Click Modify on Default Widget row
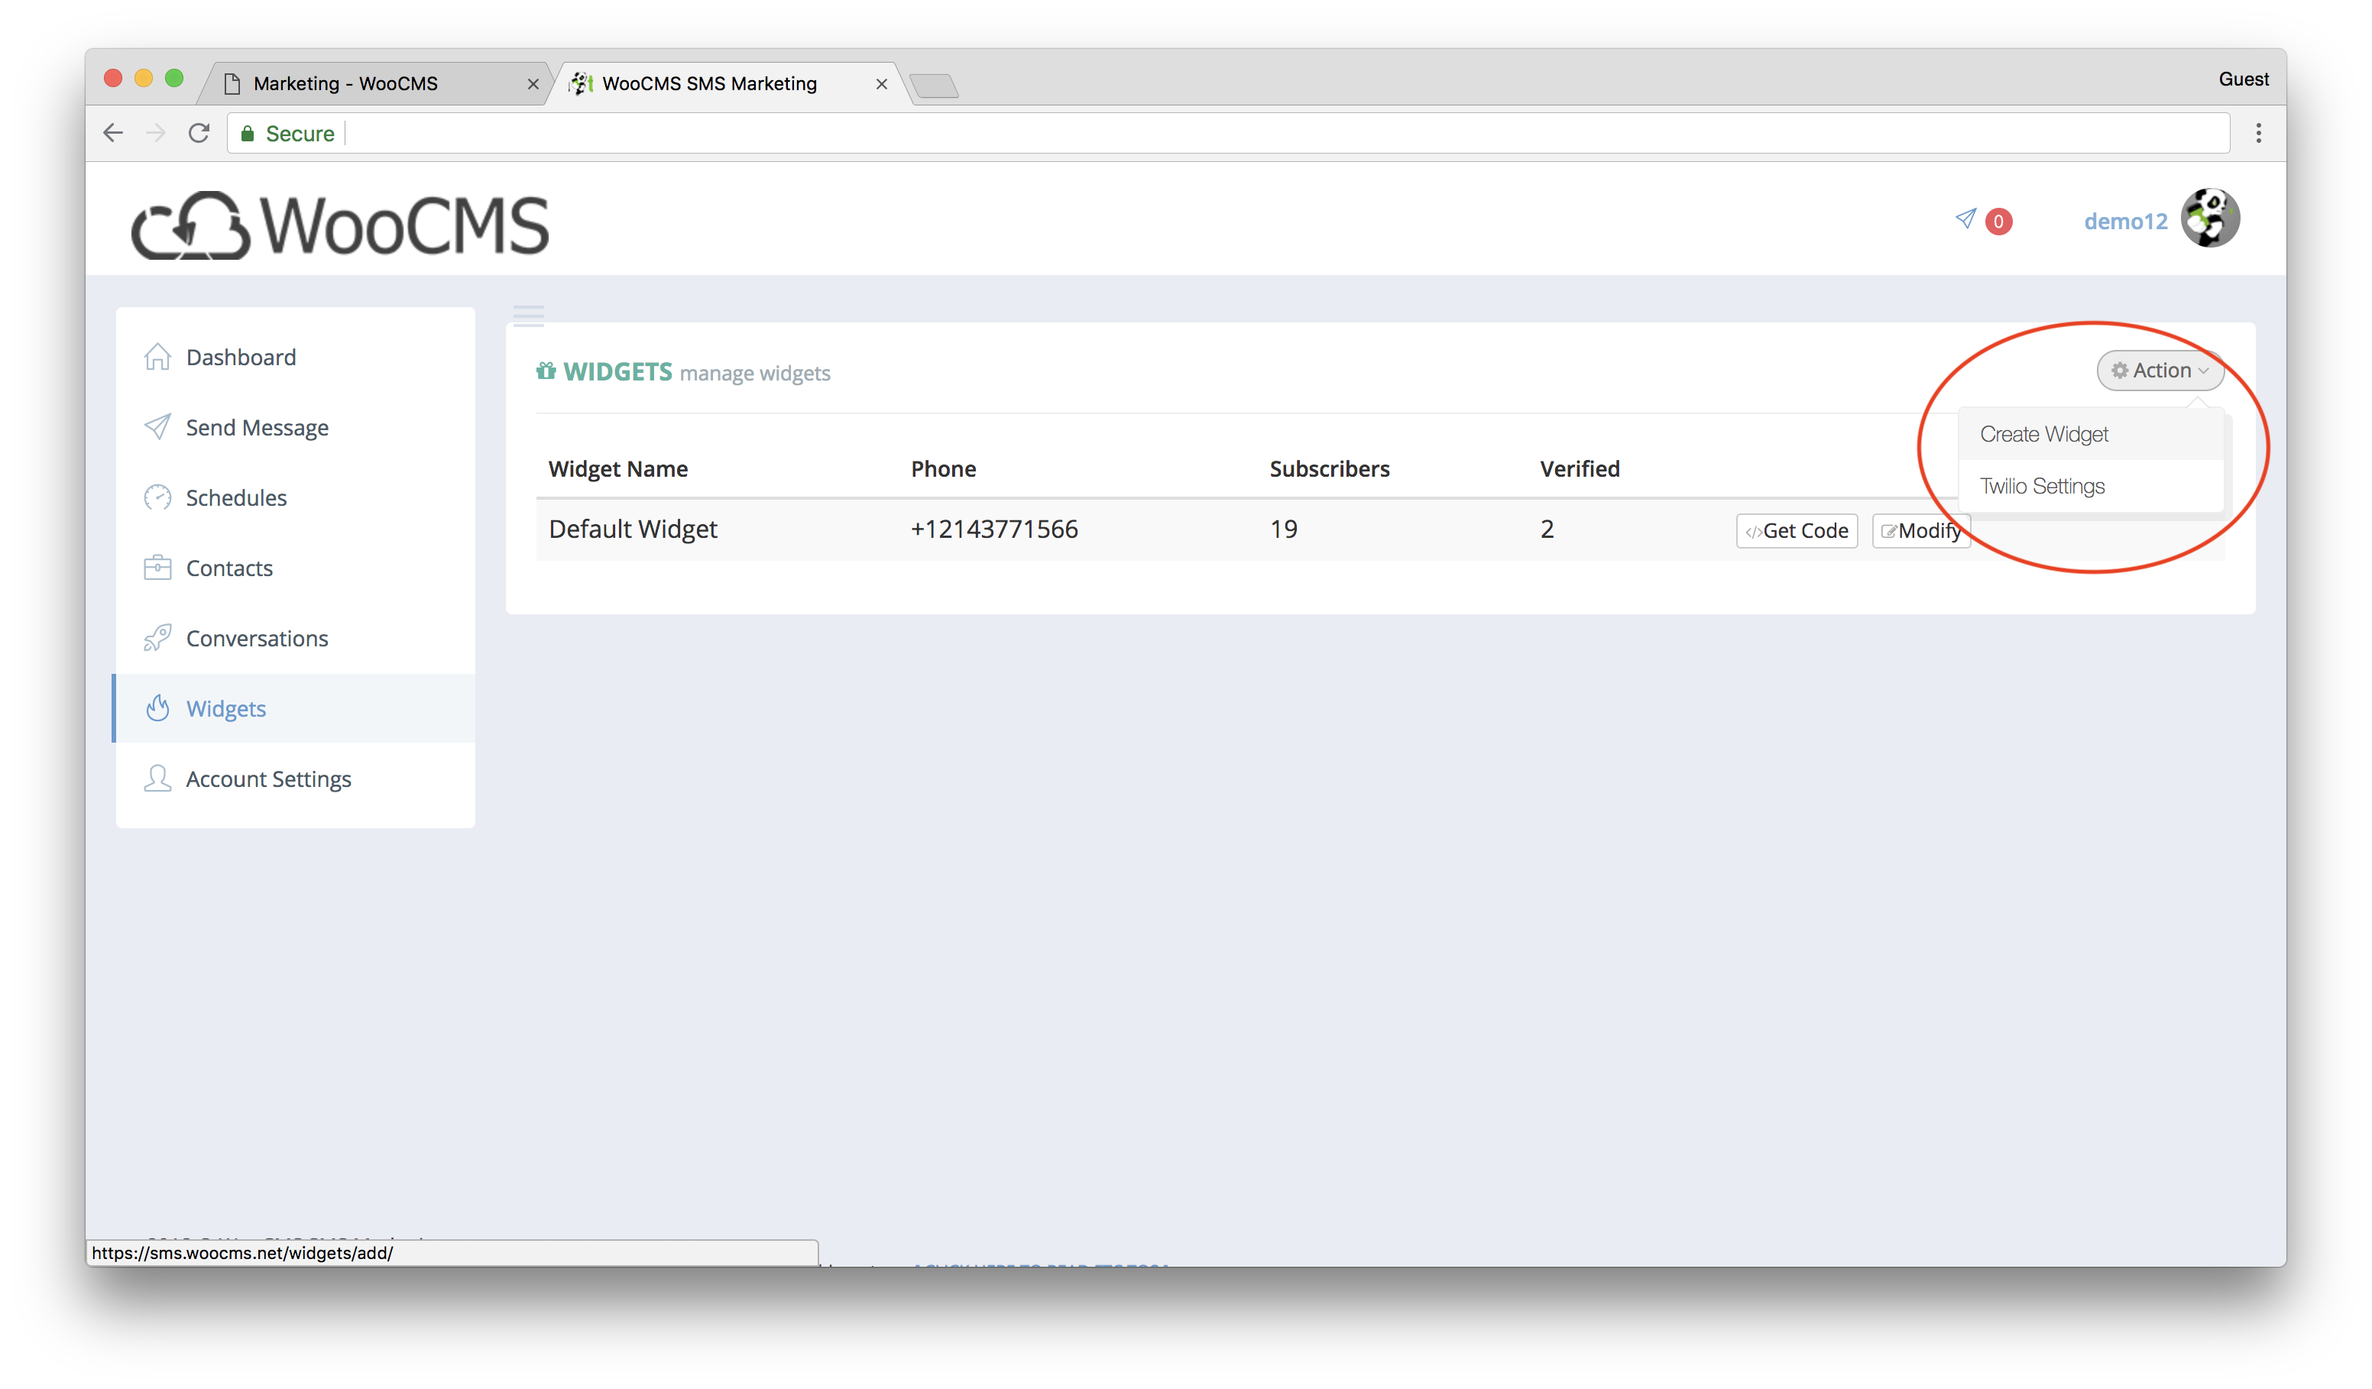 click(x=1923, y=529)
